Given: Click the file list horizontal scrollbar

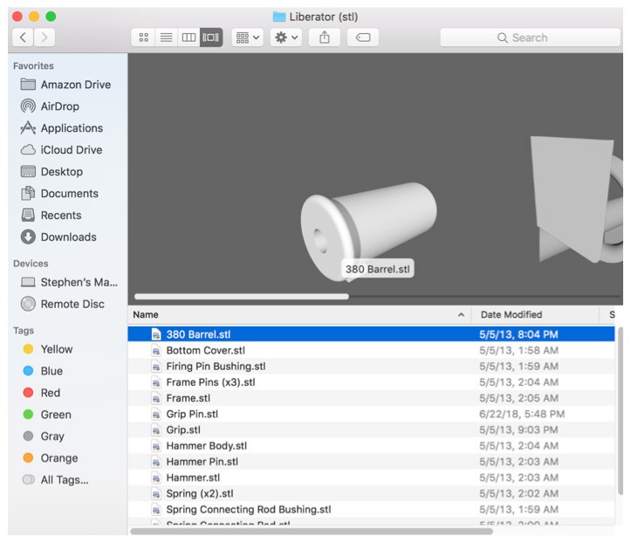Looking at the screenshot, I should click(x=312, y=532).
